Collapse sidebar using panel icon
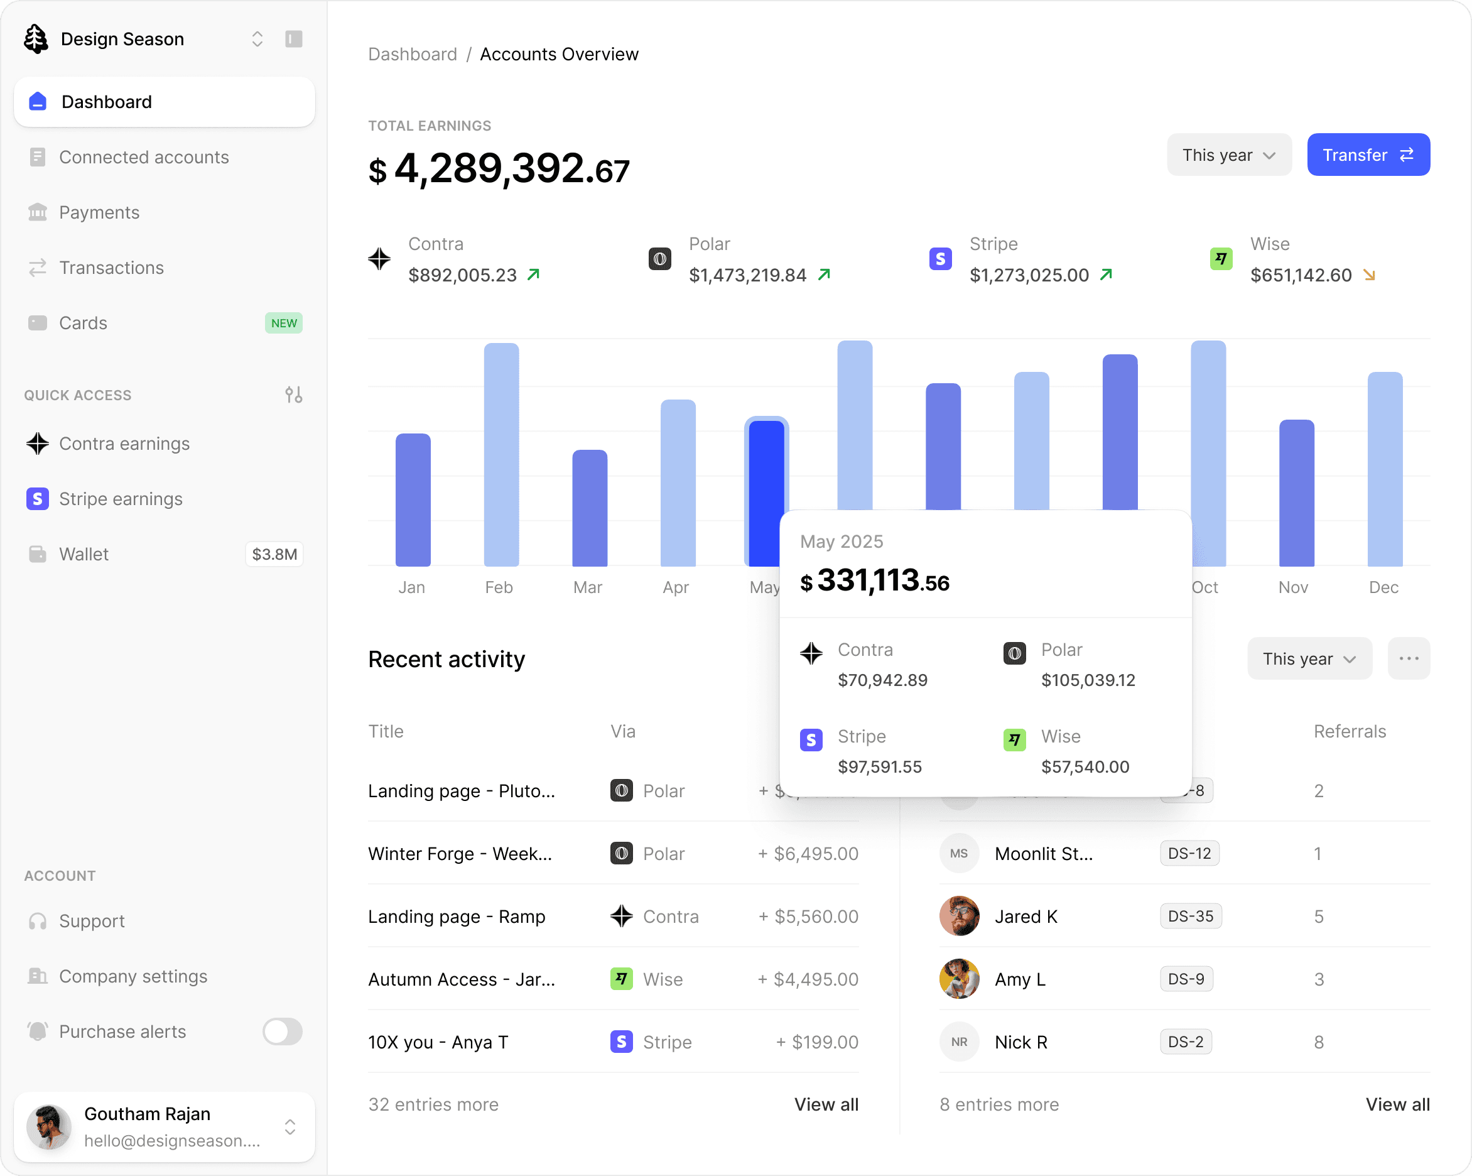The image size is (1472, 1176). pos(293,39)
